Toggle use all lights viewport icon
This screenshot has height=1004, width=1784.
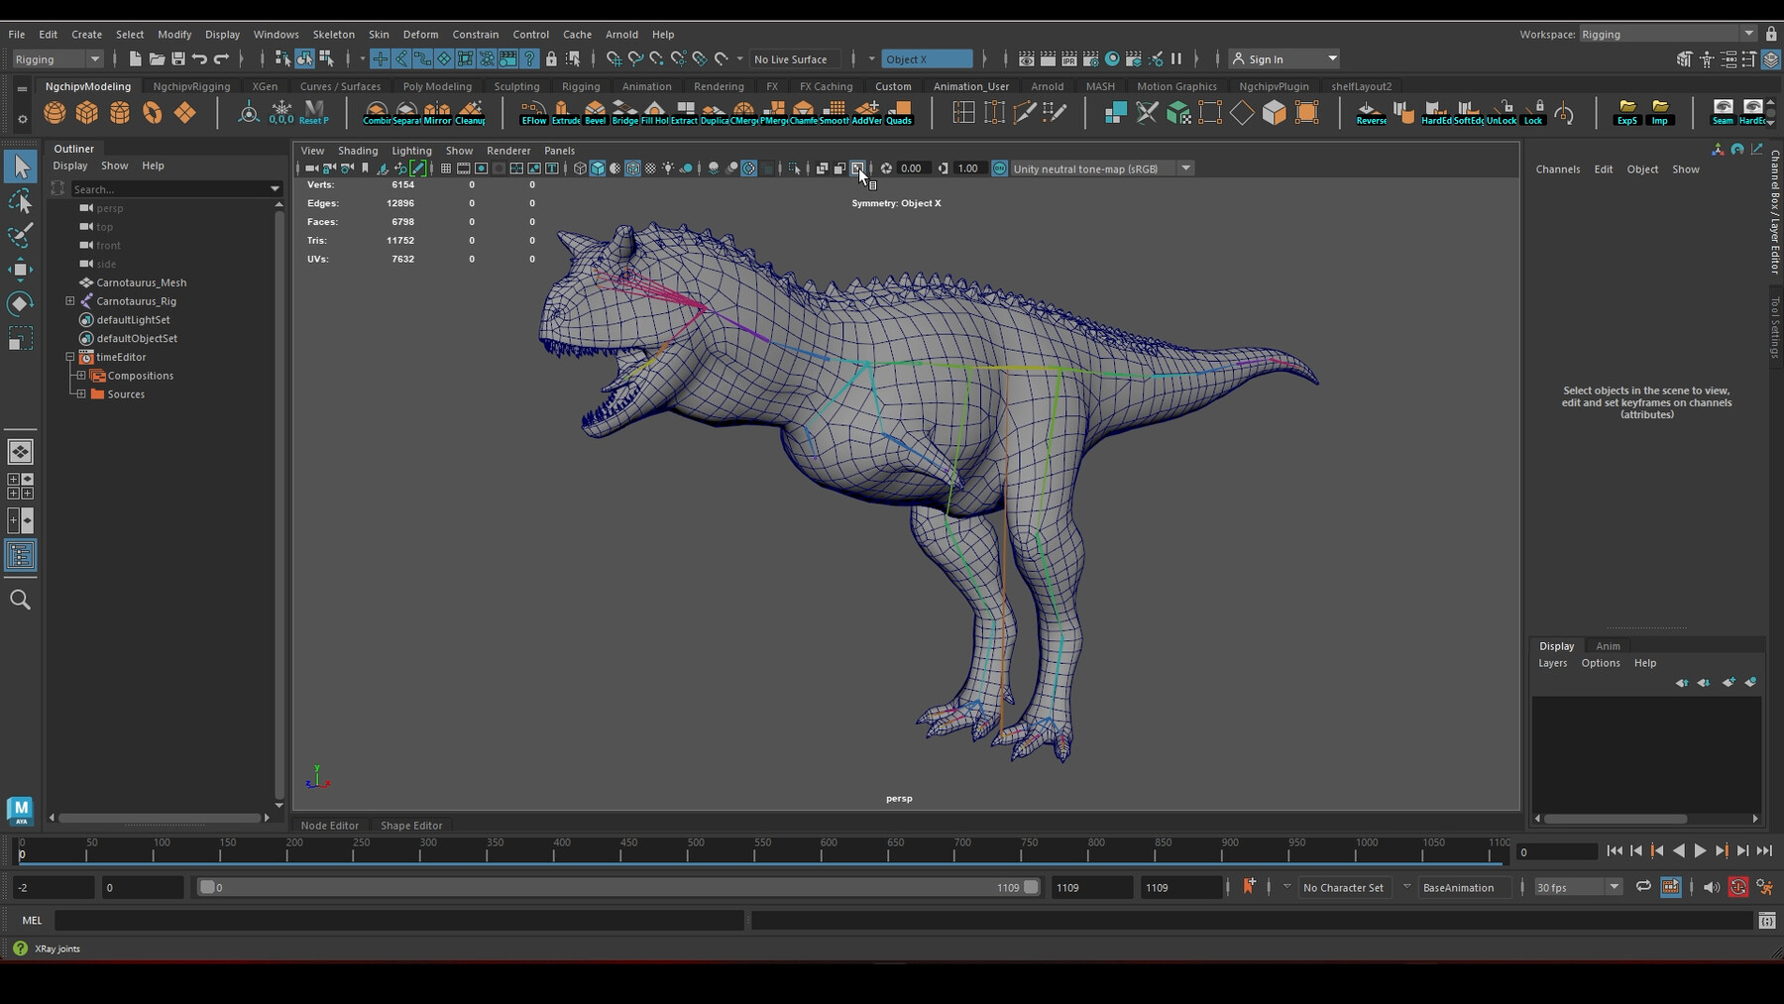click(668, 168)
